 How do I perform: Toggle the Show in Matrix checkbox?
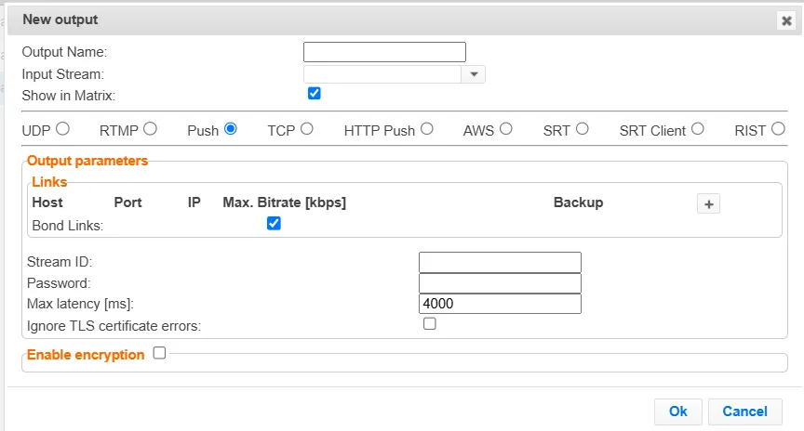pyautogui.click(x=314, y=93)
